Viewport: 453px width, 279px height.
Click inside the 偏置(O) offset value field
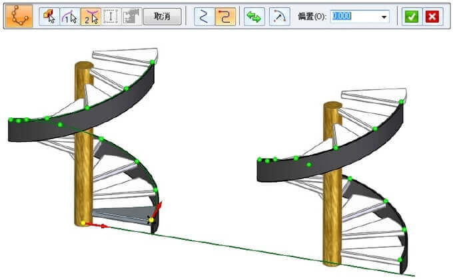[353, 17]
